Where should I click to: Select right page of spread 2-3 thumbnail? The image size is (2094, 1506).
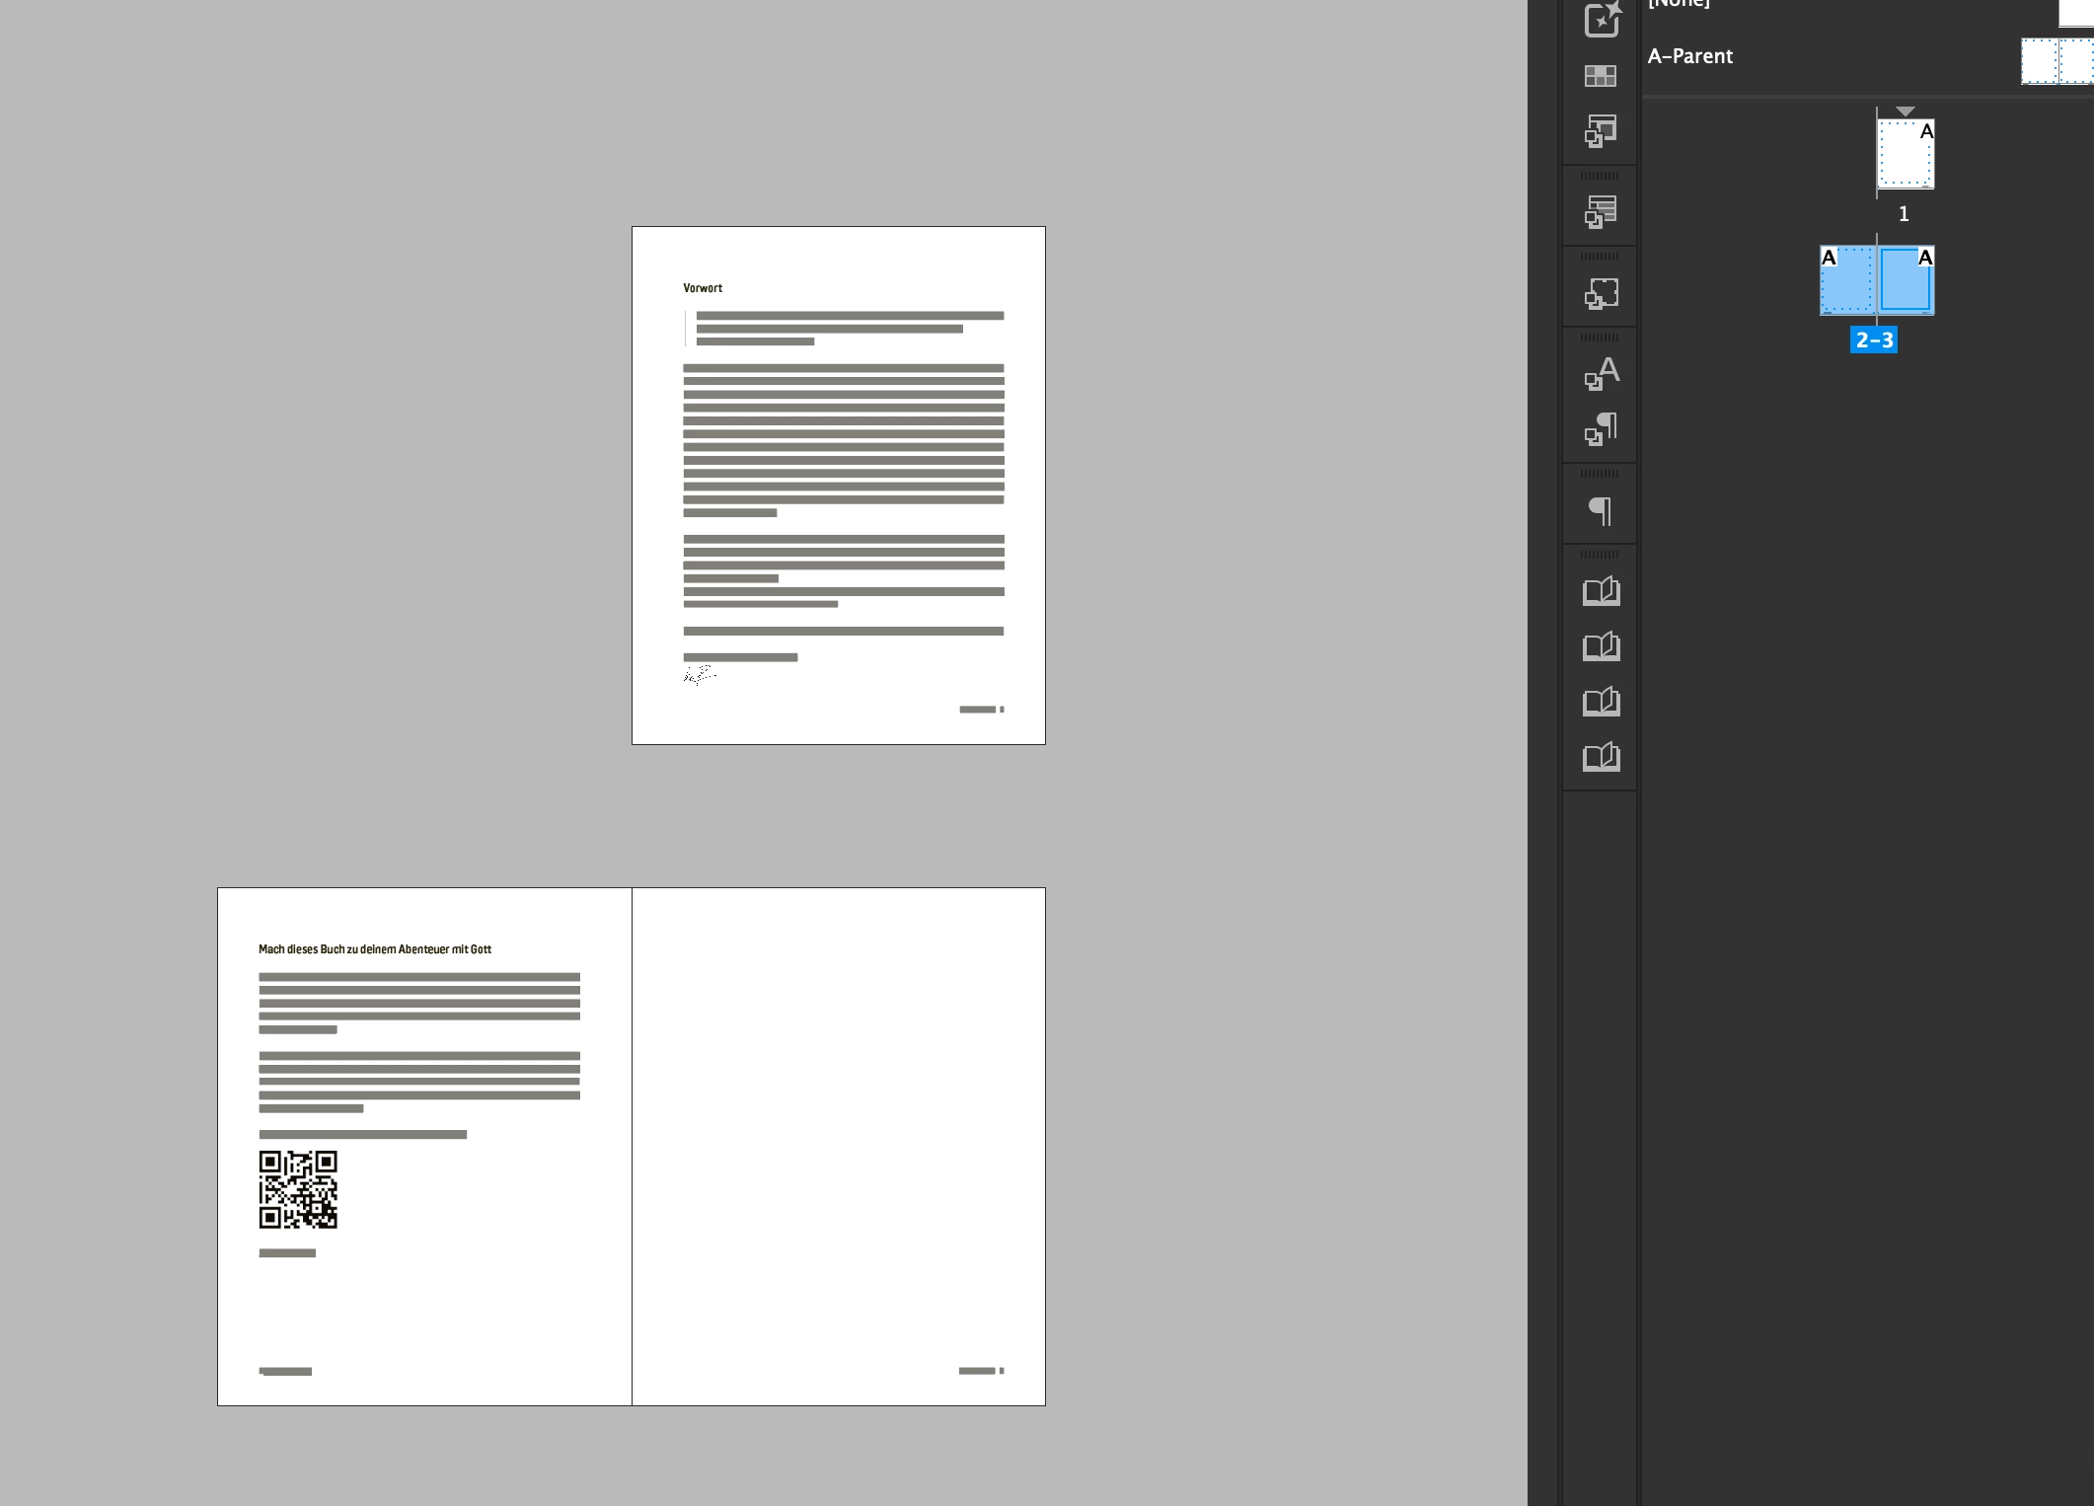pos(1906,281)
